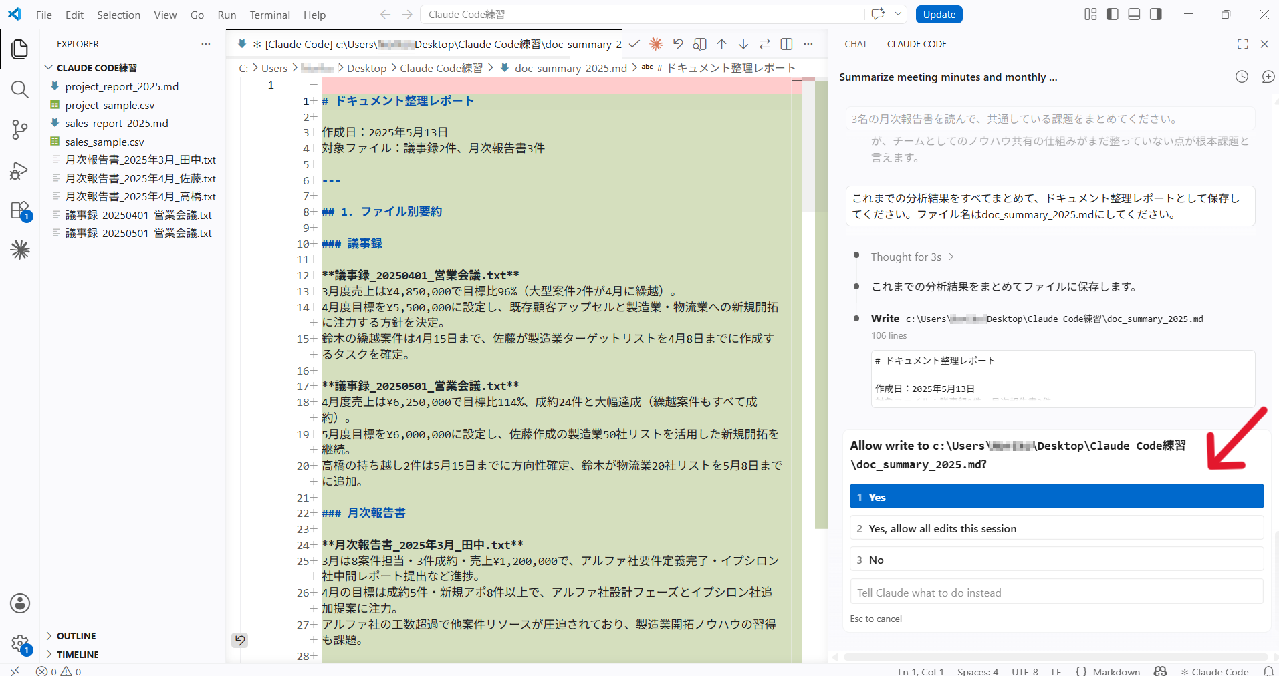The height and width of the screenshot is (676, 1279).
Task: Open the Manage gear icon
Action: (x=20, y=644)
